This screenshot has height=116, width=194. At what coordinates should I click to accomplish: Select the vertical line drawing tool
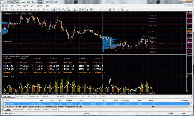tap(97, 10)
